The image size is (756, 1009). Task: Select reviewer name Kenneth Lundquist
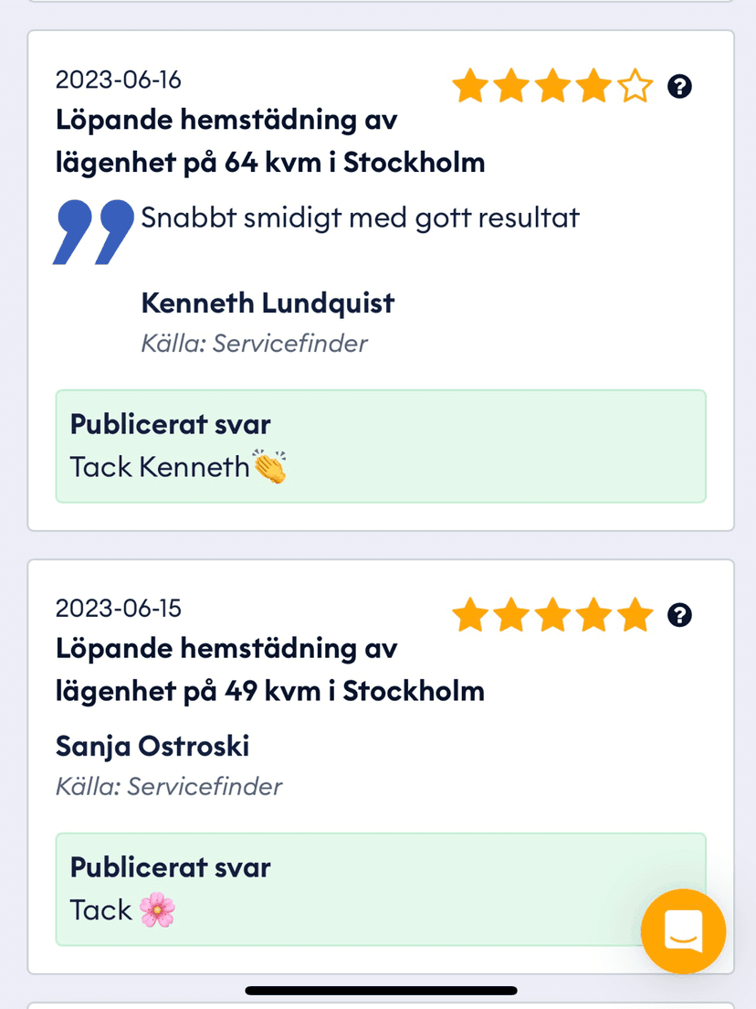tap(268, 303)
